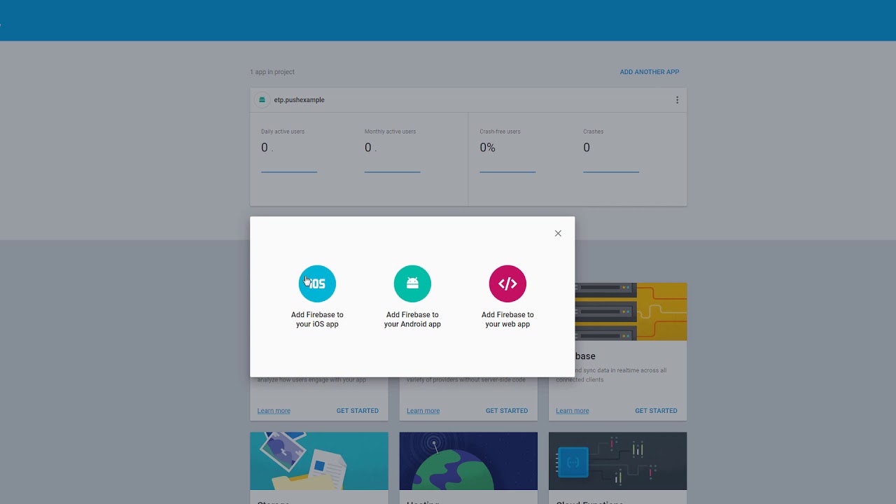The width and height of the screenshot is (896, 504).
Task: Click the '1 app in project' text
Action: point(272,72)
